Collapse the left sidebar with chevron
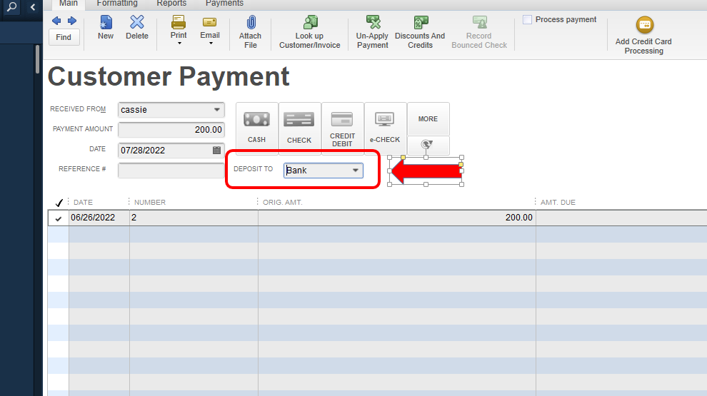707x396 pixels. pyautogui.click(x=33, y=6)
